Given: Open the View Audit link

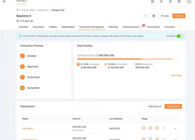Looking at the screenshot, I should [176, 75].
